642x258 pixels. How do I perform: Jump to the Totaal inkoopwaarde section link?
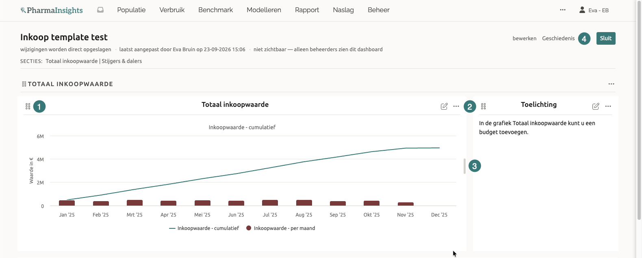72,61
